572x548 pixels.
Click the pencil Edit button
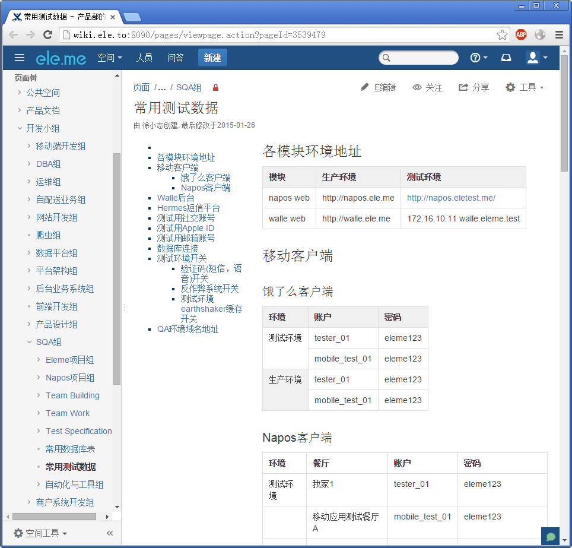click(378, 87)
